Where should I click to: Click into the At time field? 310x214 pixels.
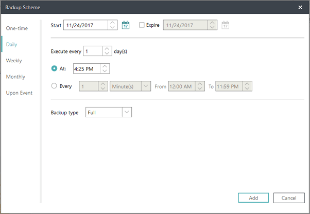coord(87,68)
